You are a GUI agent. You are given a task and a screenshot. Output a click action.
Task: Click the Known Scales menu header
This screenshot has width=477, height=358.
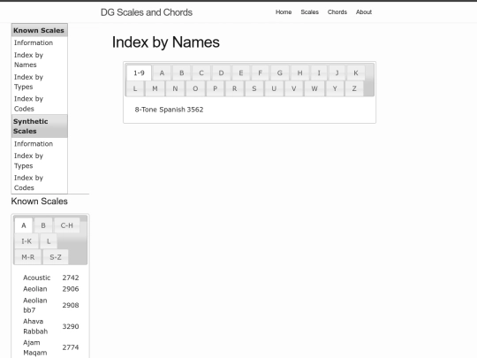click(39, 30)
